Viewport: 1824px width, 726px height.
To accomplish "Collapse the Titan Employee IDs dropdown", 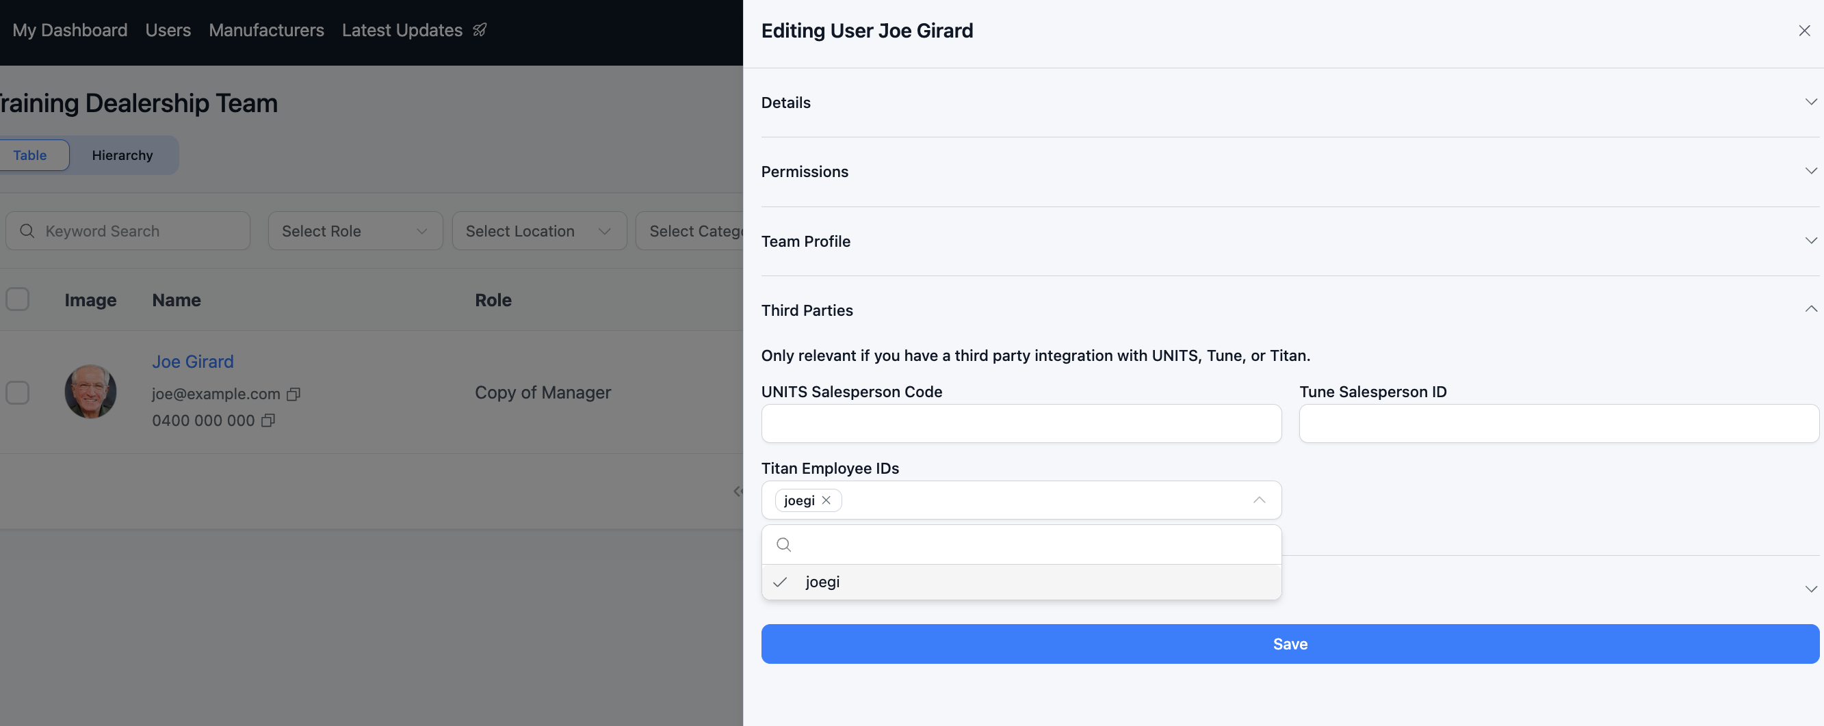I will coord(1259,500).
